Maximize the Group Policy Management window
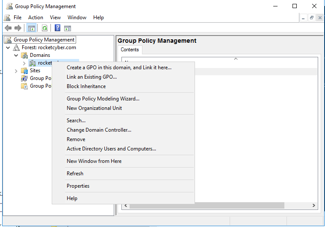Viewport: 325px width, 227px height. pos(295,6)
